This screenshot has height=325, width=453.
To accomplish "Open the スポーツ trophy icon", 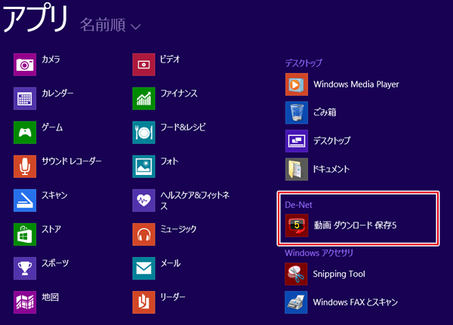I will (x=25, y=268).
